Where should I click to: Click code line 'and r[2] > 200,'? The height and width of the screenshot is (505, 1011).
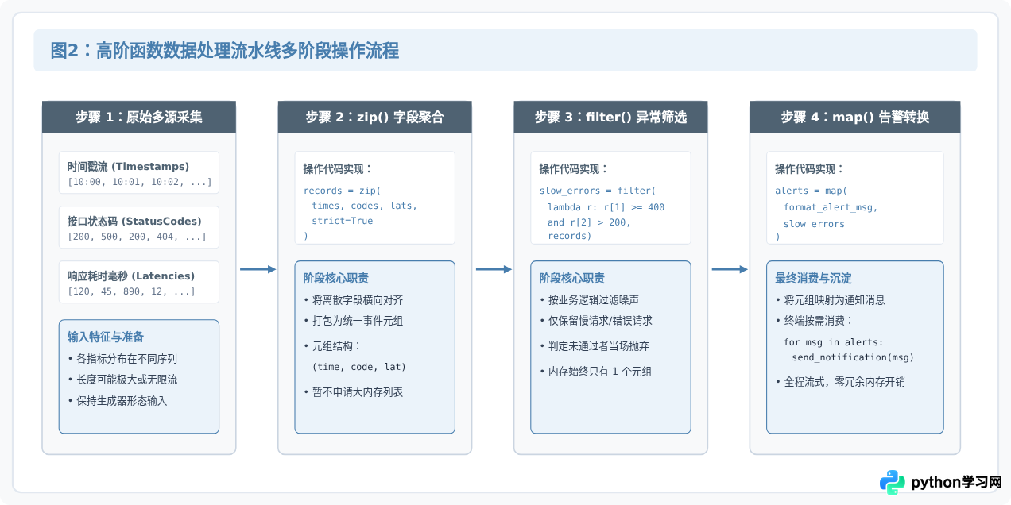589,222
